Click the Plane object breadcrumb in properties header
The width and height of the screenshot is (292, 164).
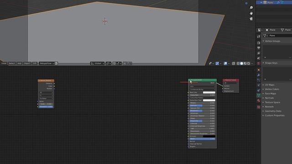[x=271, y=30]
